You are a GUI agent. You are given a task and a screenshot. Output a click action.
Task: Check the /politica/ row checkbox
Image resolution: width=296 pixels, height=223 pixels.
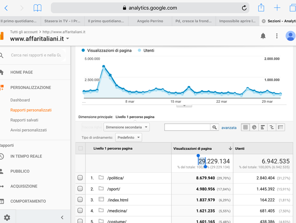tap(80, 178)
